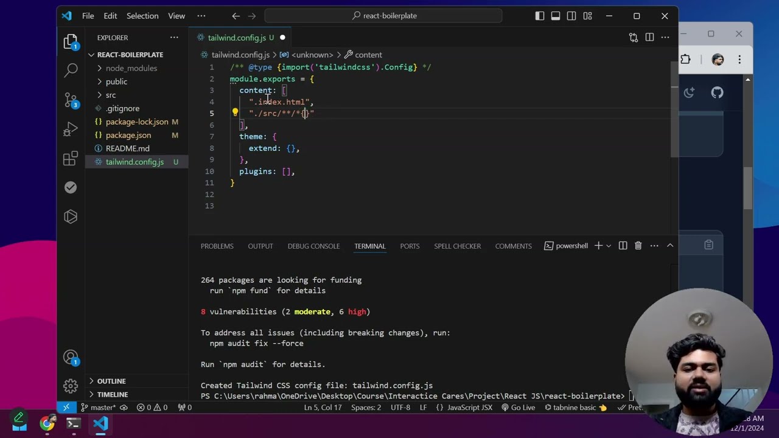Open changes compare icon in editor toolbar
This screenshot has width=779, height=438.
pos(634,38)
